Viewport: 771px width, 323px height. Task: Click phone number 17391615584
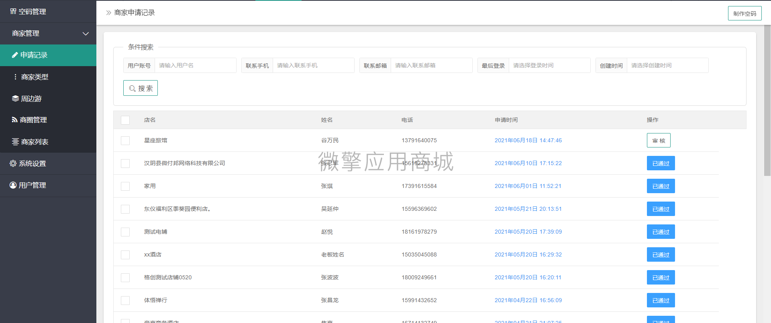[x=419, y=186]
